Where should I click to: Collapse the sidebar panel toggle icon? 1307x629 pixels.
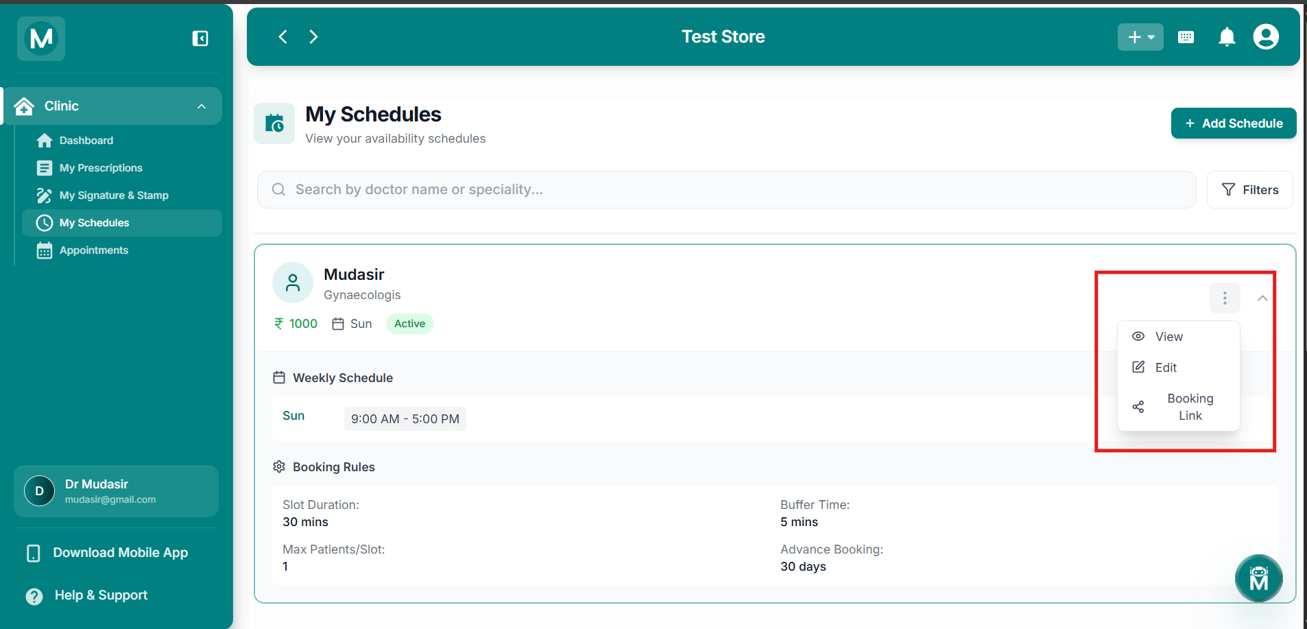point(200,38)
